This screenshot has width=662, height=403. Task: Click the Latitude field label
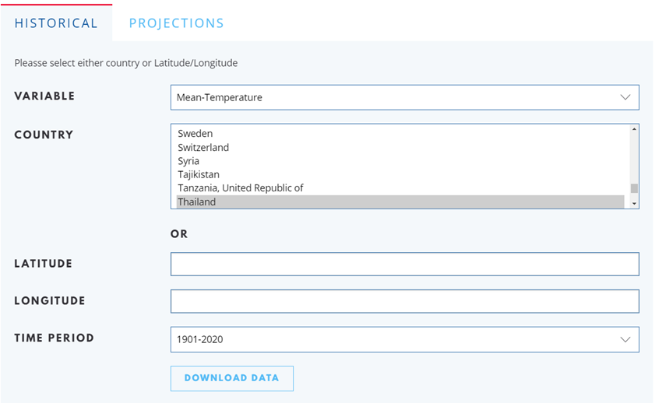point(44,264)
